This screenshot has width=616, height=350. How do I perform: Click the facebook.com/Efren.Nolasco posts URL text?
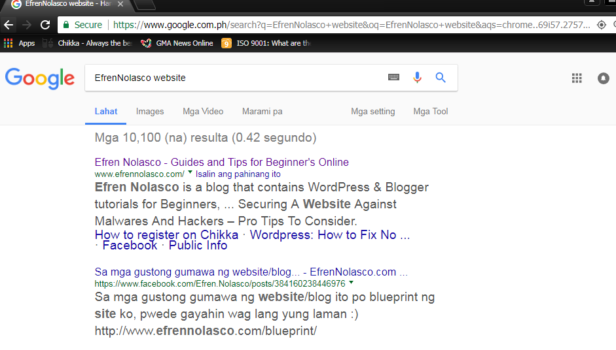pos(220,283)
